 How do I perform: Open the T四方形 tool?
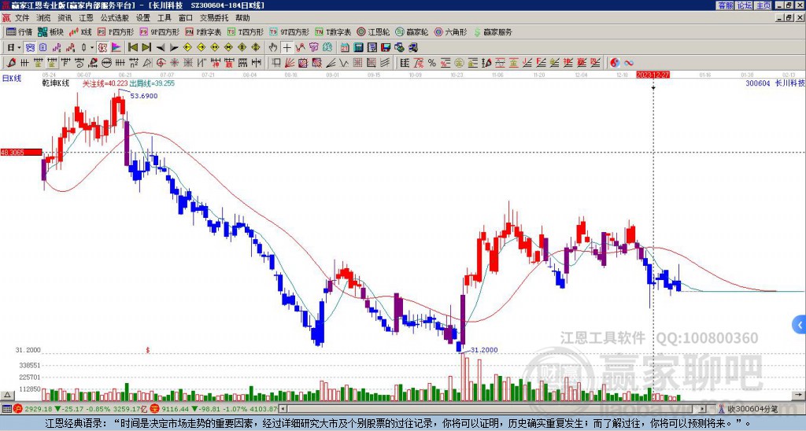pos(246,31)
